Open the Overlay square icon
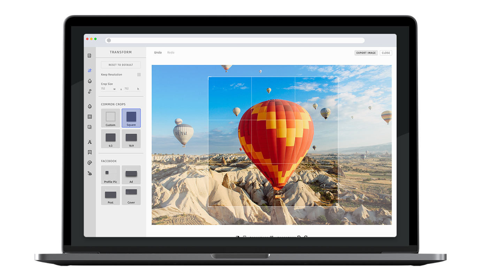This screenshot has width=482, height=279. click(x=90, y=127)
